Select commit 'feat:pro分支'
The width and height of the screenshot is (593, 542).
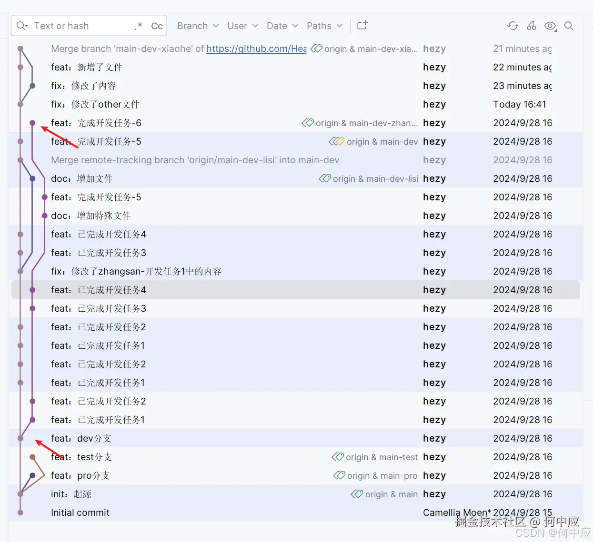click(x=295, y=475)
